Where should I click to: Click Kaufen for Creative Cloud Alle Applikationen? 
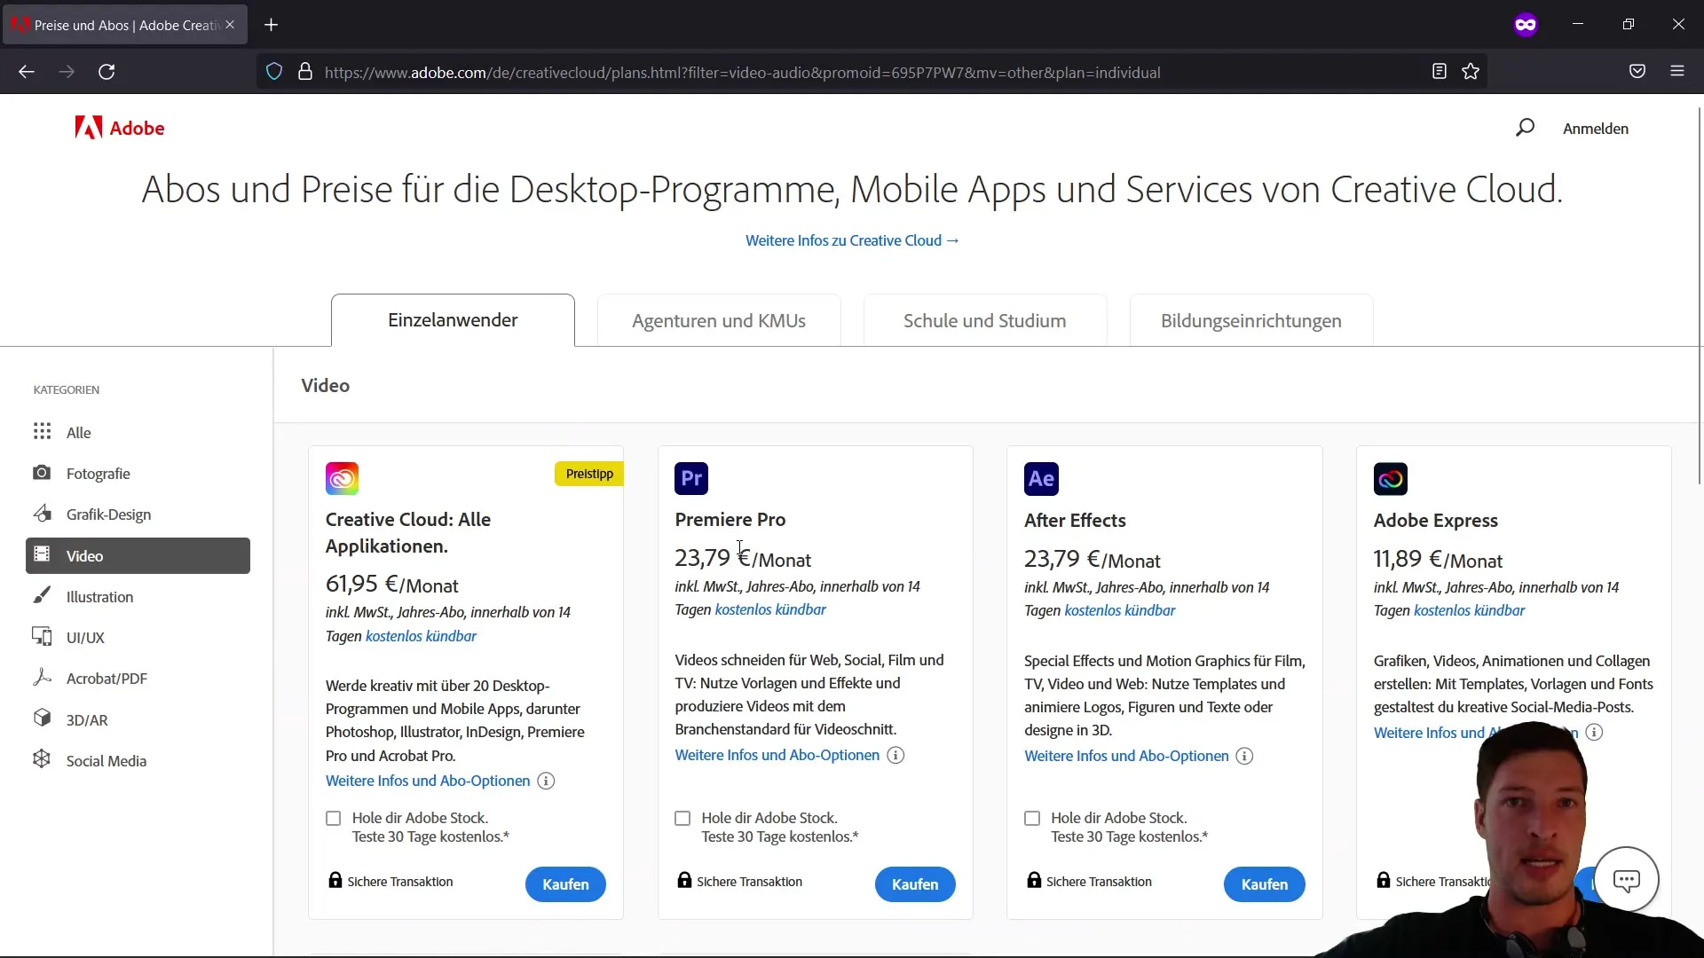coord(565,884)
